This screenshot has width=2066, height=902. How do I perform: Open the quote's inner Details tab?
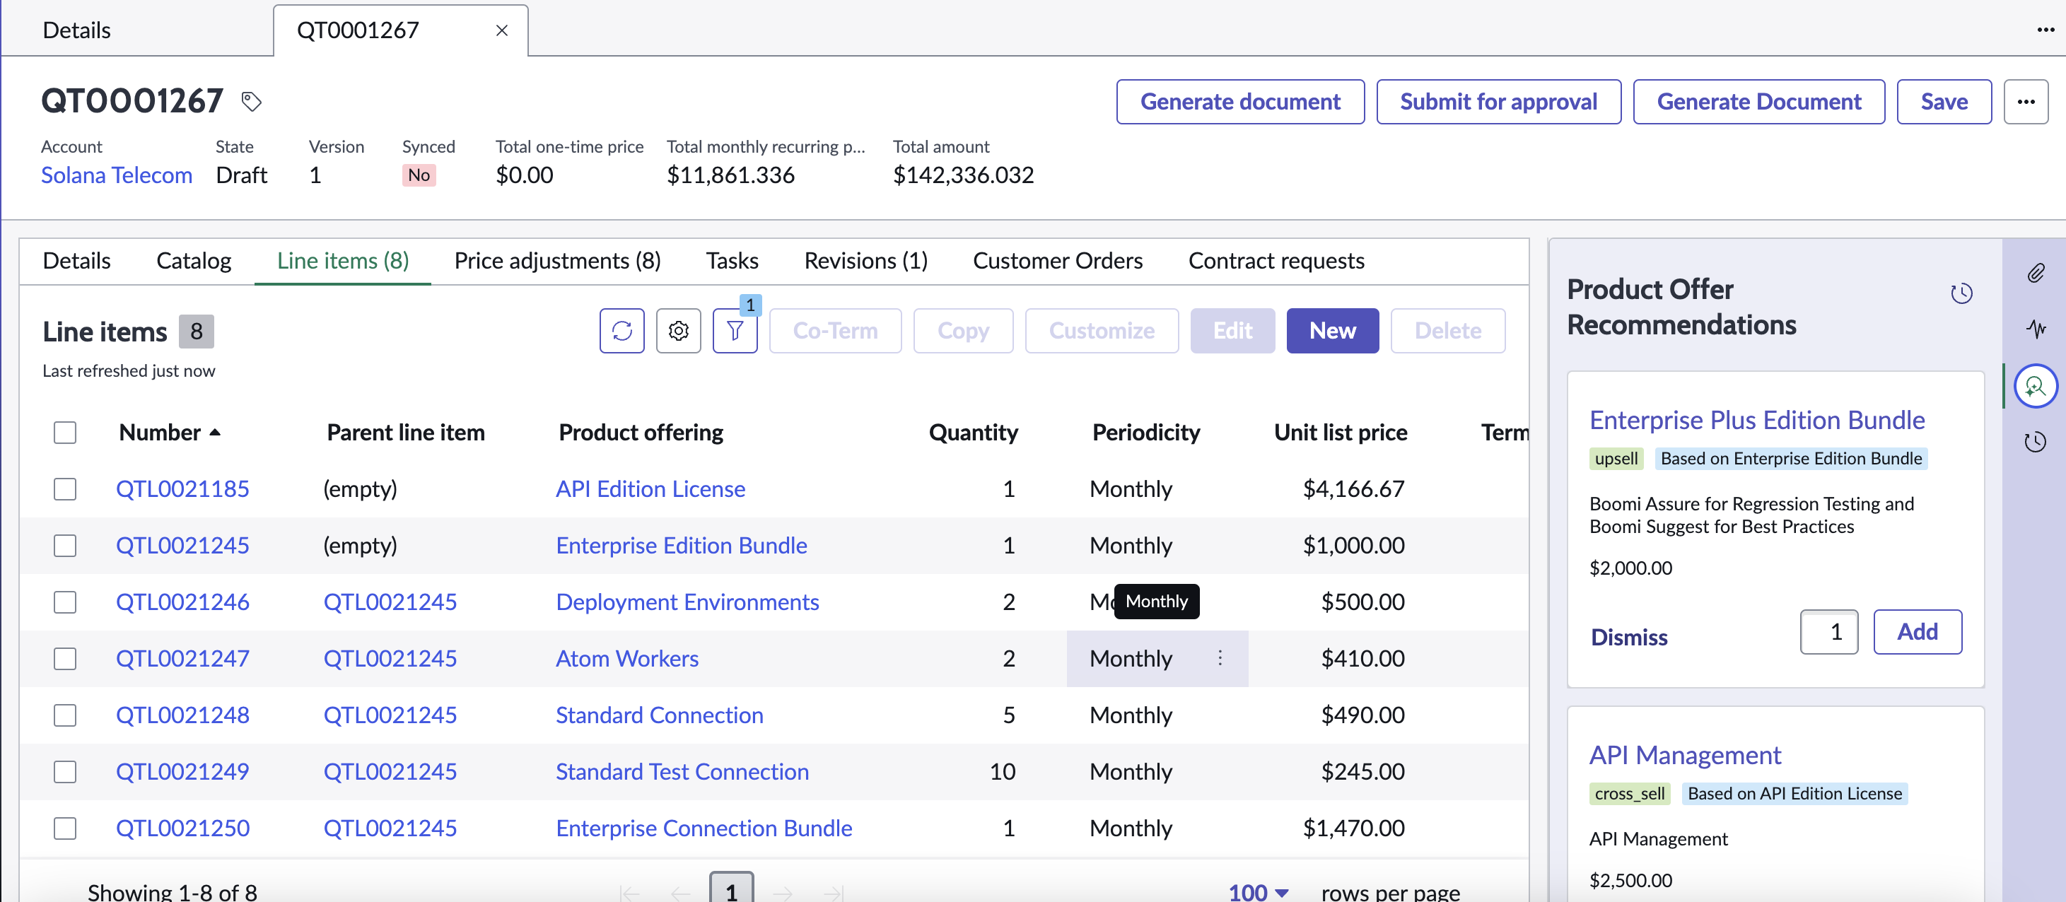pyautogui.click(x=77, y=261)
